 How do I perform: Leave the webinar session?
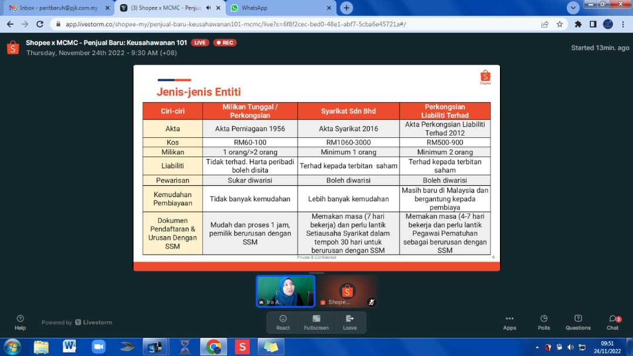[350, 322]
